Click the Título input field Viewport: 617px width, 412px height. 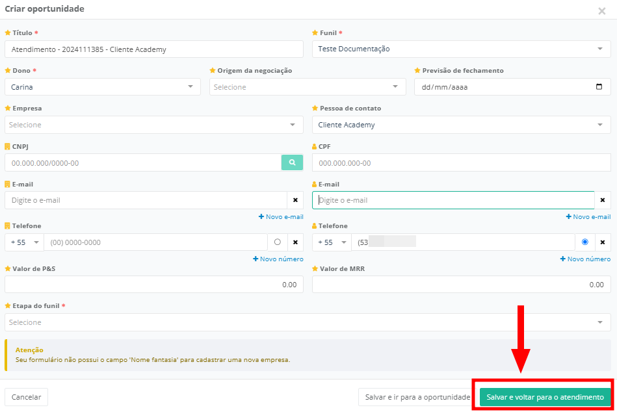[153, 49]
